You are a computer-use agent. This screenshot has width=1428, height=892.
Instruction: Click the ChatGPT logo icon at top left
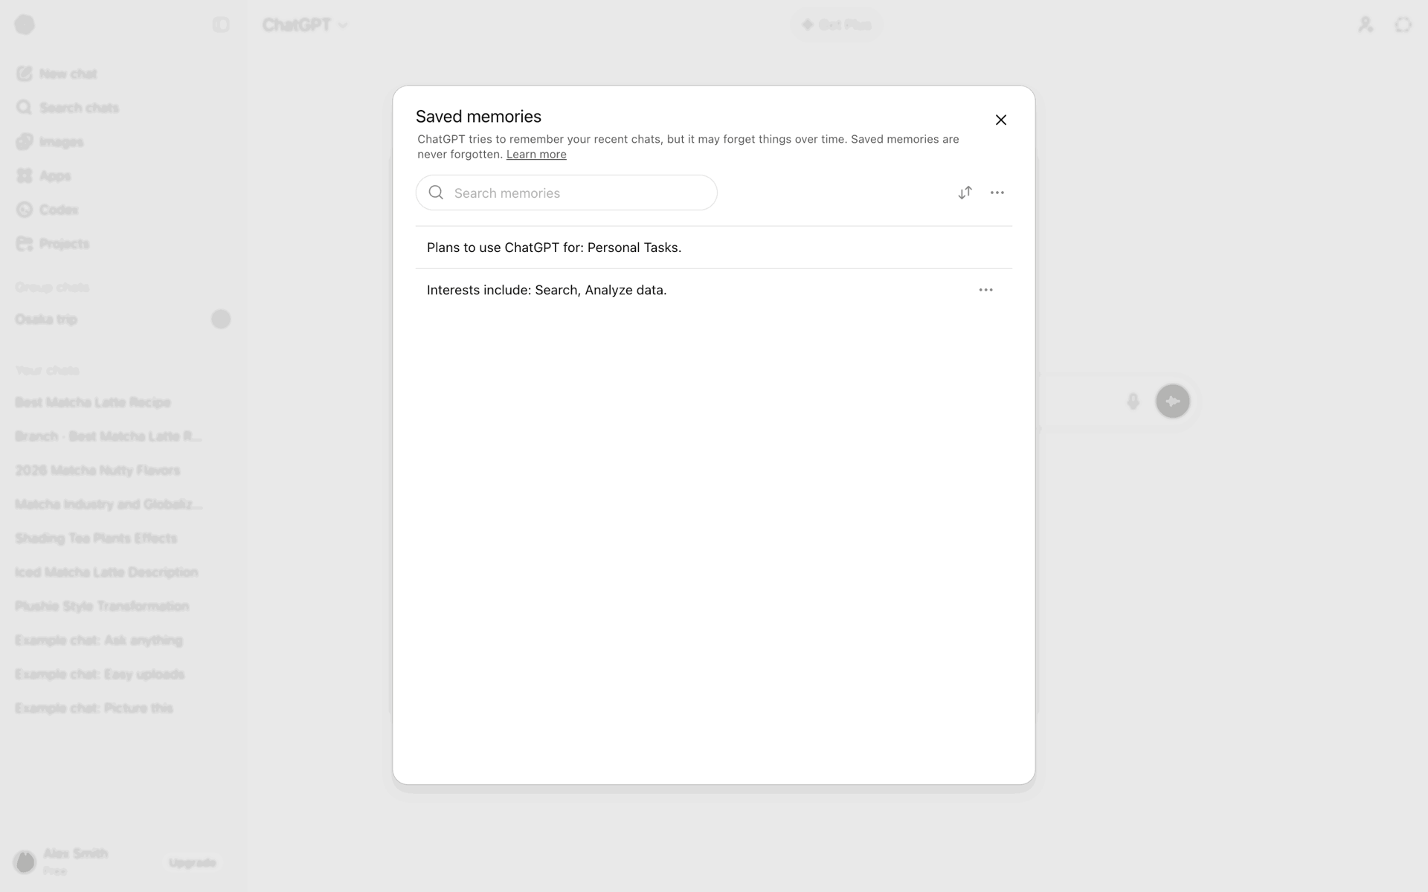point(25,25)
